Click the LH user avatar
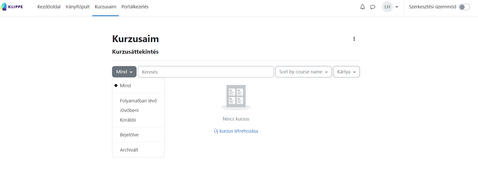This screenshot has width=478, height=178. [387, 7]
